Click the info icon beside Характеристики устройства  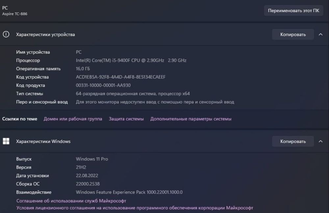click(x=6, y=34)
